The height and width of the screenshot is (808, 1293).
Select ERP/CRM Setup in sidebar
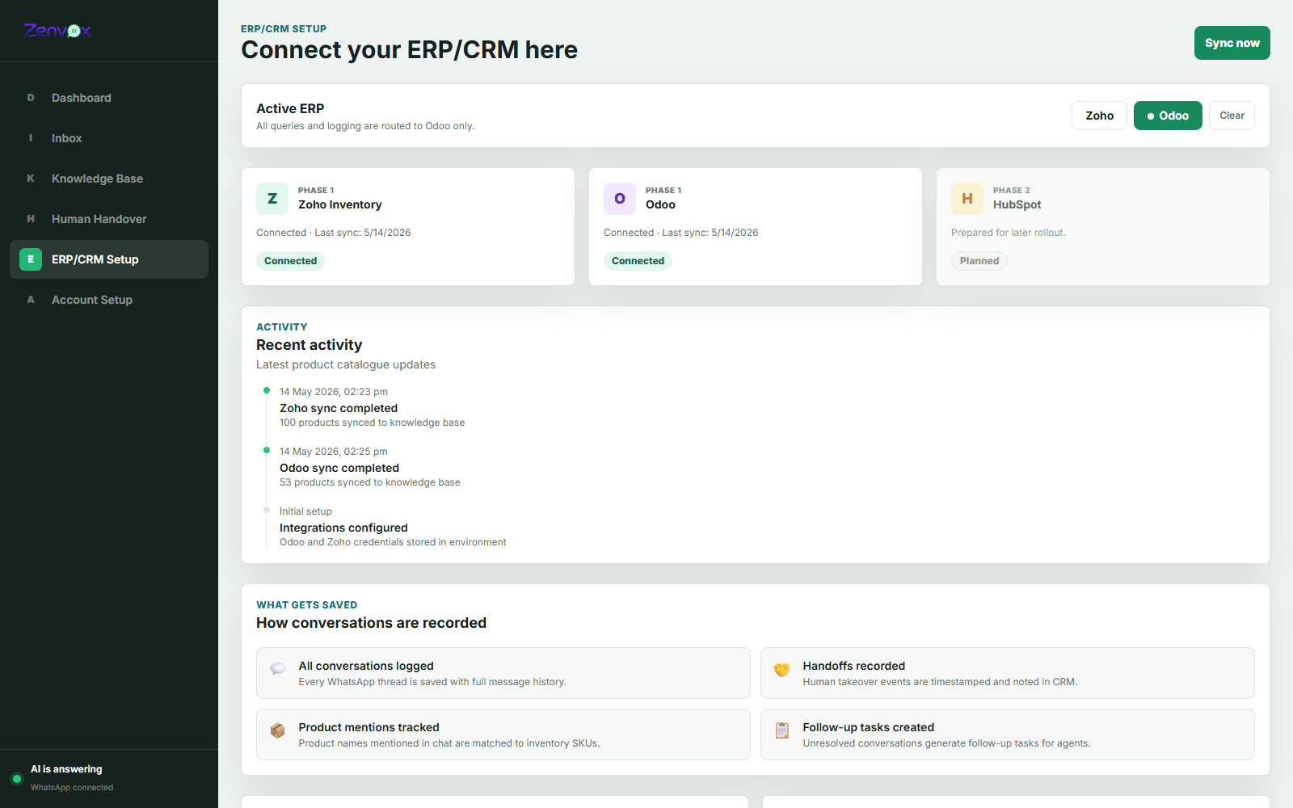click(109, 259)
